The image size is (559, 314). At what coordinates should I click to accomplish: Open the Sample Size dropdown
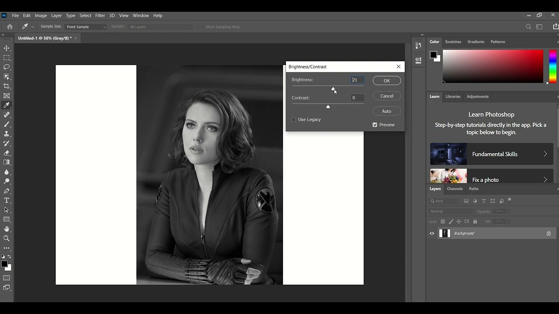coord(86,27)
